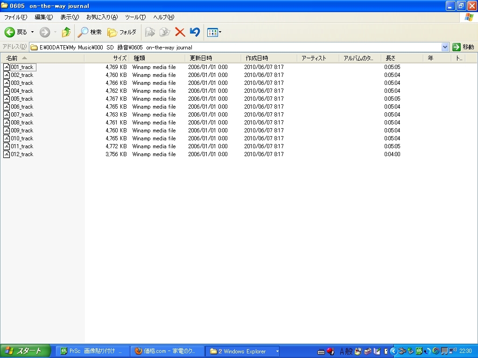The image size is (478, 358).
Task: Open the Search (検索) pane
Action: 90,32
